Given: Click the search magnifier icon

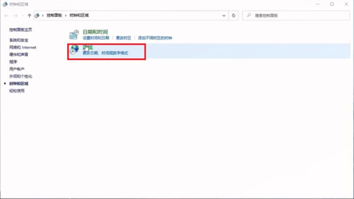Looking at the screenshot, I should (249, 16).
